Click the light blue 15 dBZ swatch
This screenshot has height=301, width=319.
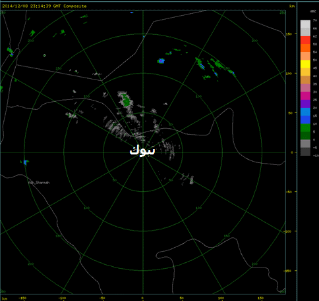coord(305,112)
